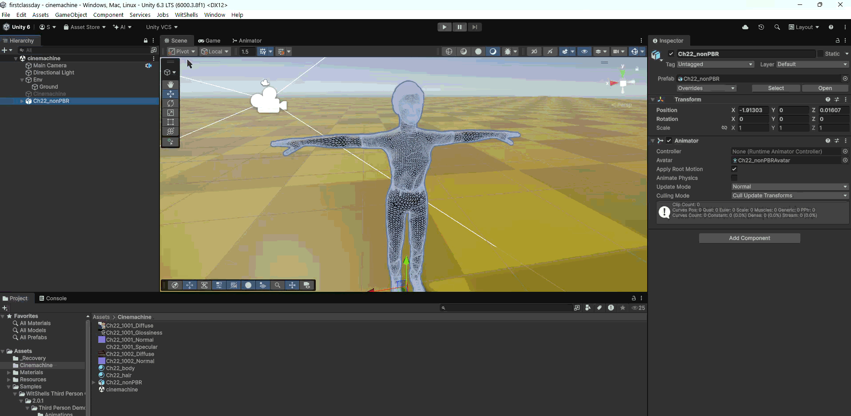Lock the Hierarchy panel
Screen dimensions: 851x416
point(146,40)
